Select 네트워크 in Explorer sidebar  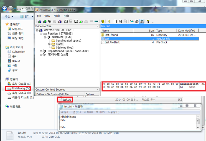[x=13, y=106]
